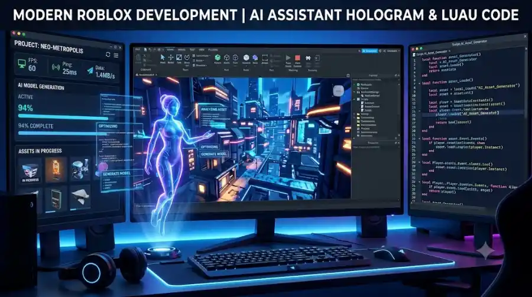Click the Properties panel header
532x297 pixels.
coord(375,143)
